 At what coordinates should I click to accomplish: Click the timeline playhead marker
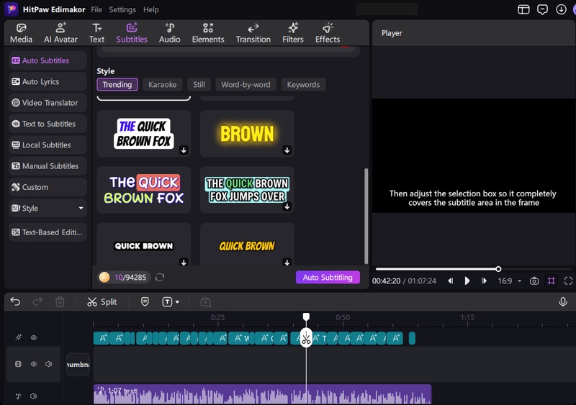tap(306, 317)
